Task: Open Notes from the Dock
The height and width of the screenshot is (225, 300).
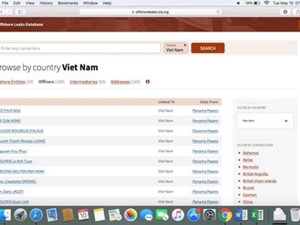Action: [x=99, y=215]
